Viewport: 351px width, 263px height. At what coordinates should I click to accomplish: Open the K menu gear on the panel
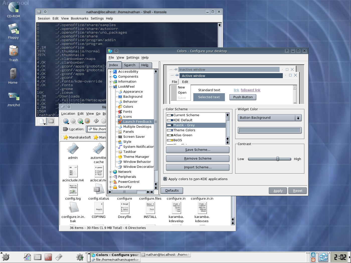[6, 257]
